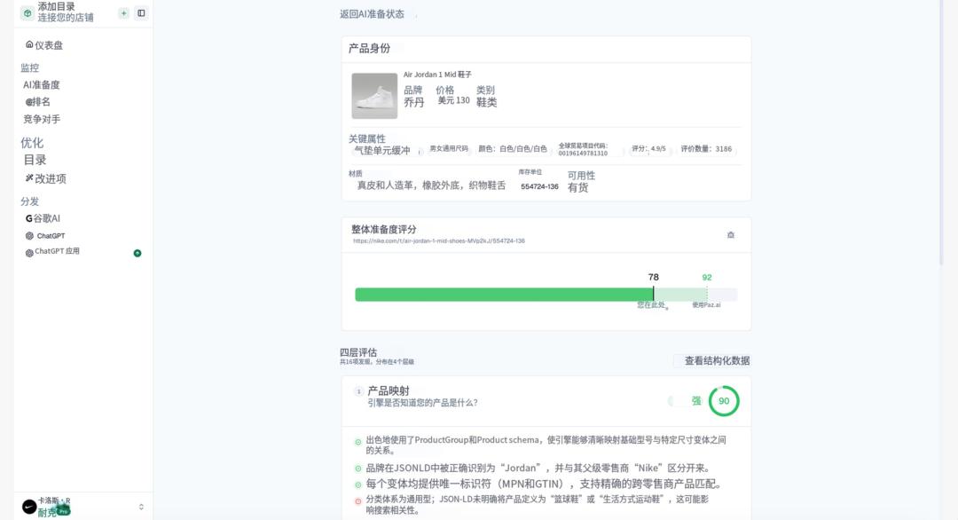Click red warning icon beside 分类体系 finding
The width and height of the screenshot is (958, 520).
pyautogui.click(x=358, y=501)
